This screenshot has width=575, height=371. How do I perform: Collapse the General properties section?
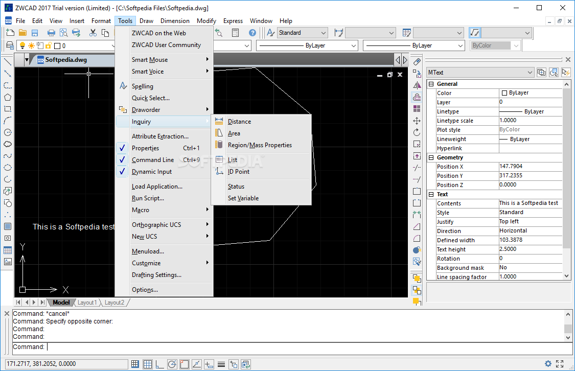point(431,84)
